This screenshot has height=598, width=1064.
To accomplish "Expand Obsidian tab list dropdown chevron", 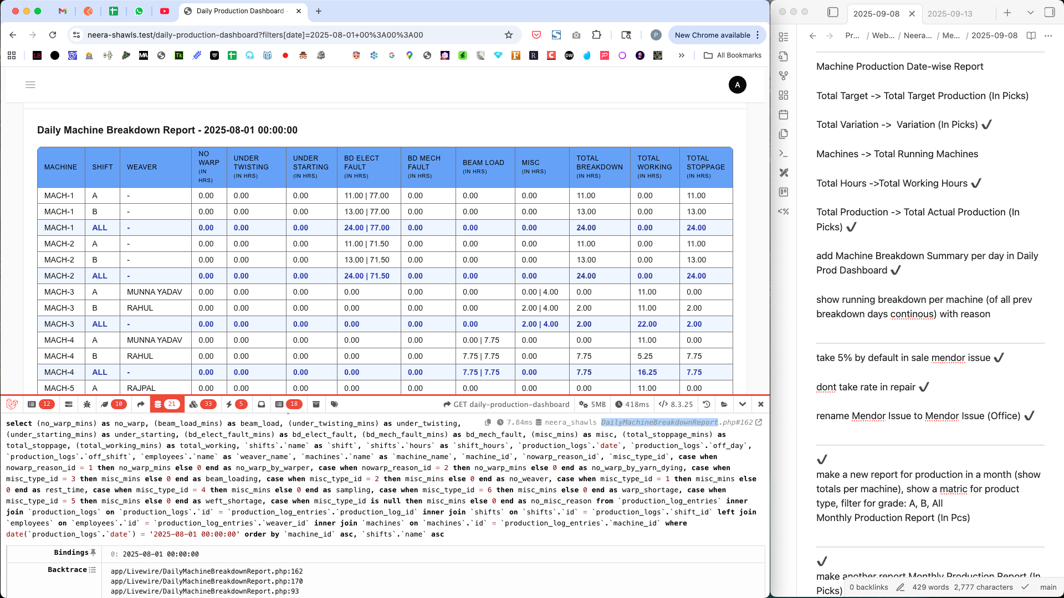I will [1030, 13].
